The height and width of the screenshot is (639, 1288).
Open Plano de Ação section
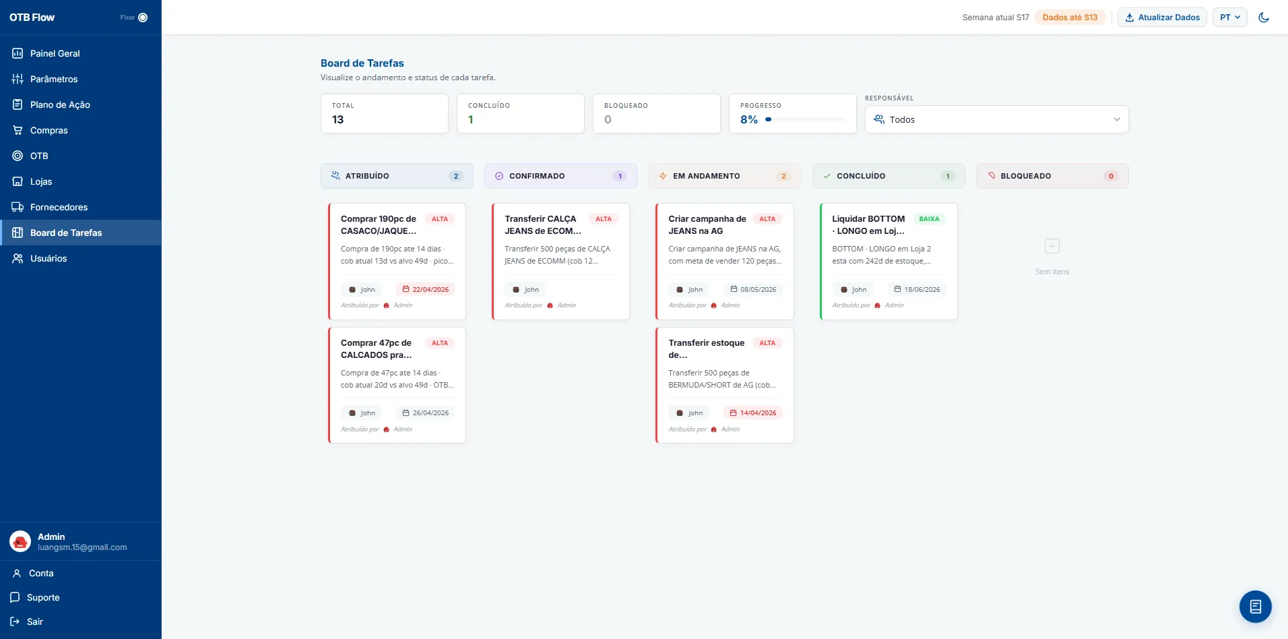(81, 104)
